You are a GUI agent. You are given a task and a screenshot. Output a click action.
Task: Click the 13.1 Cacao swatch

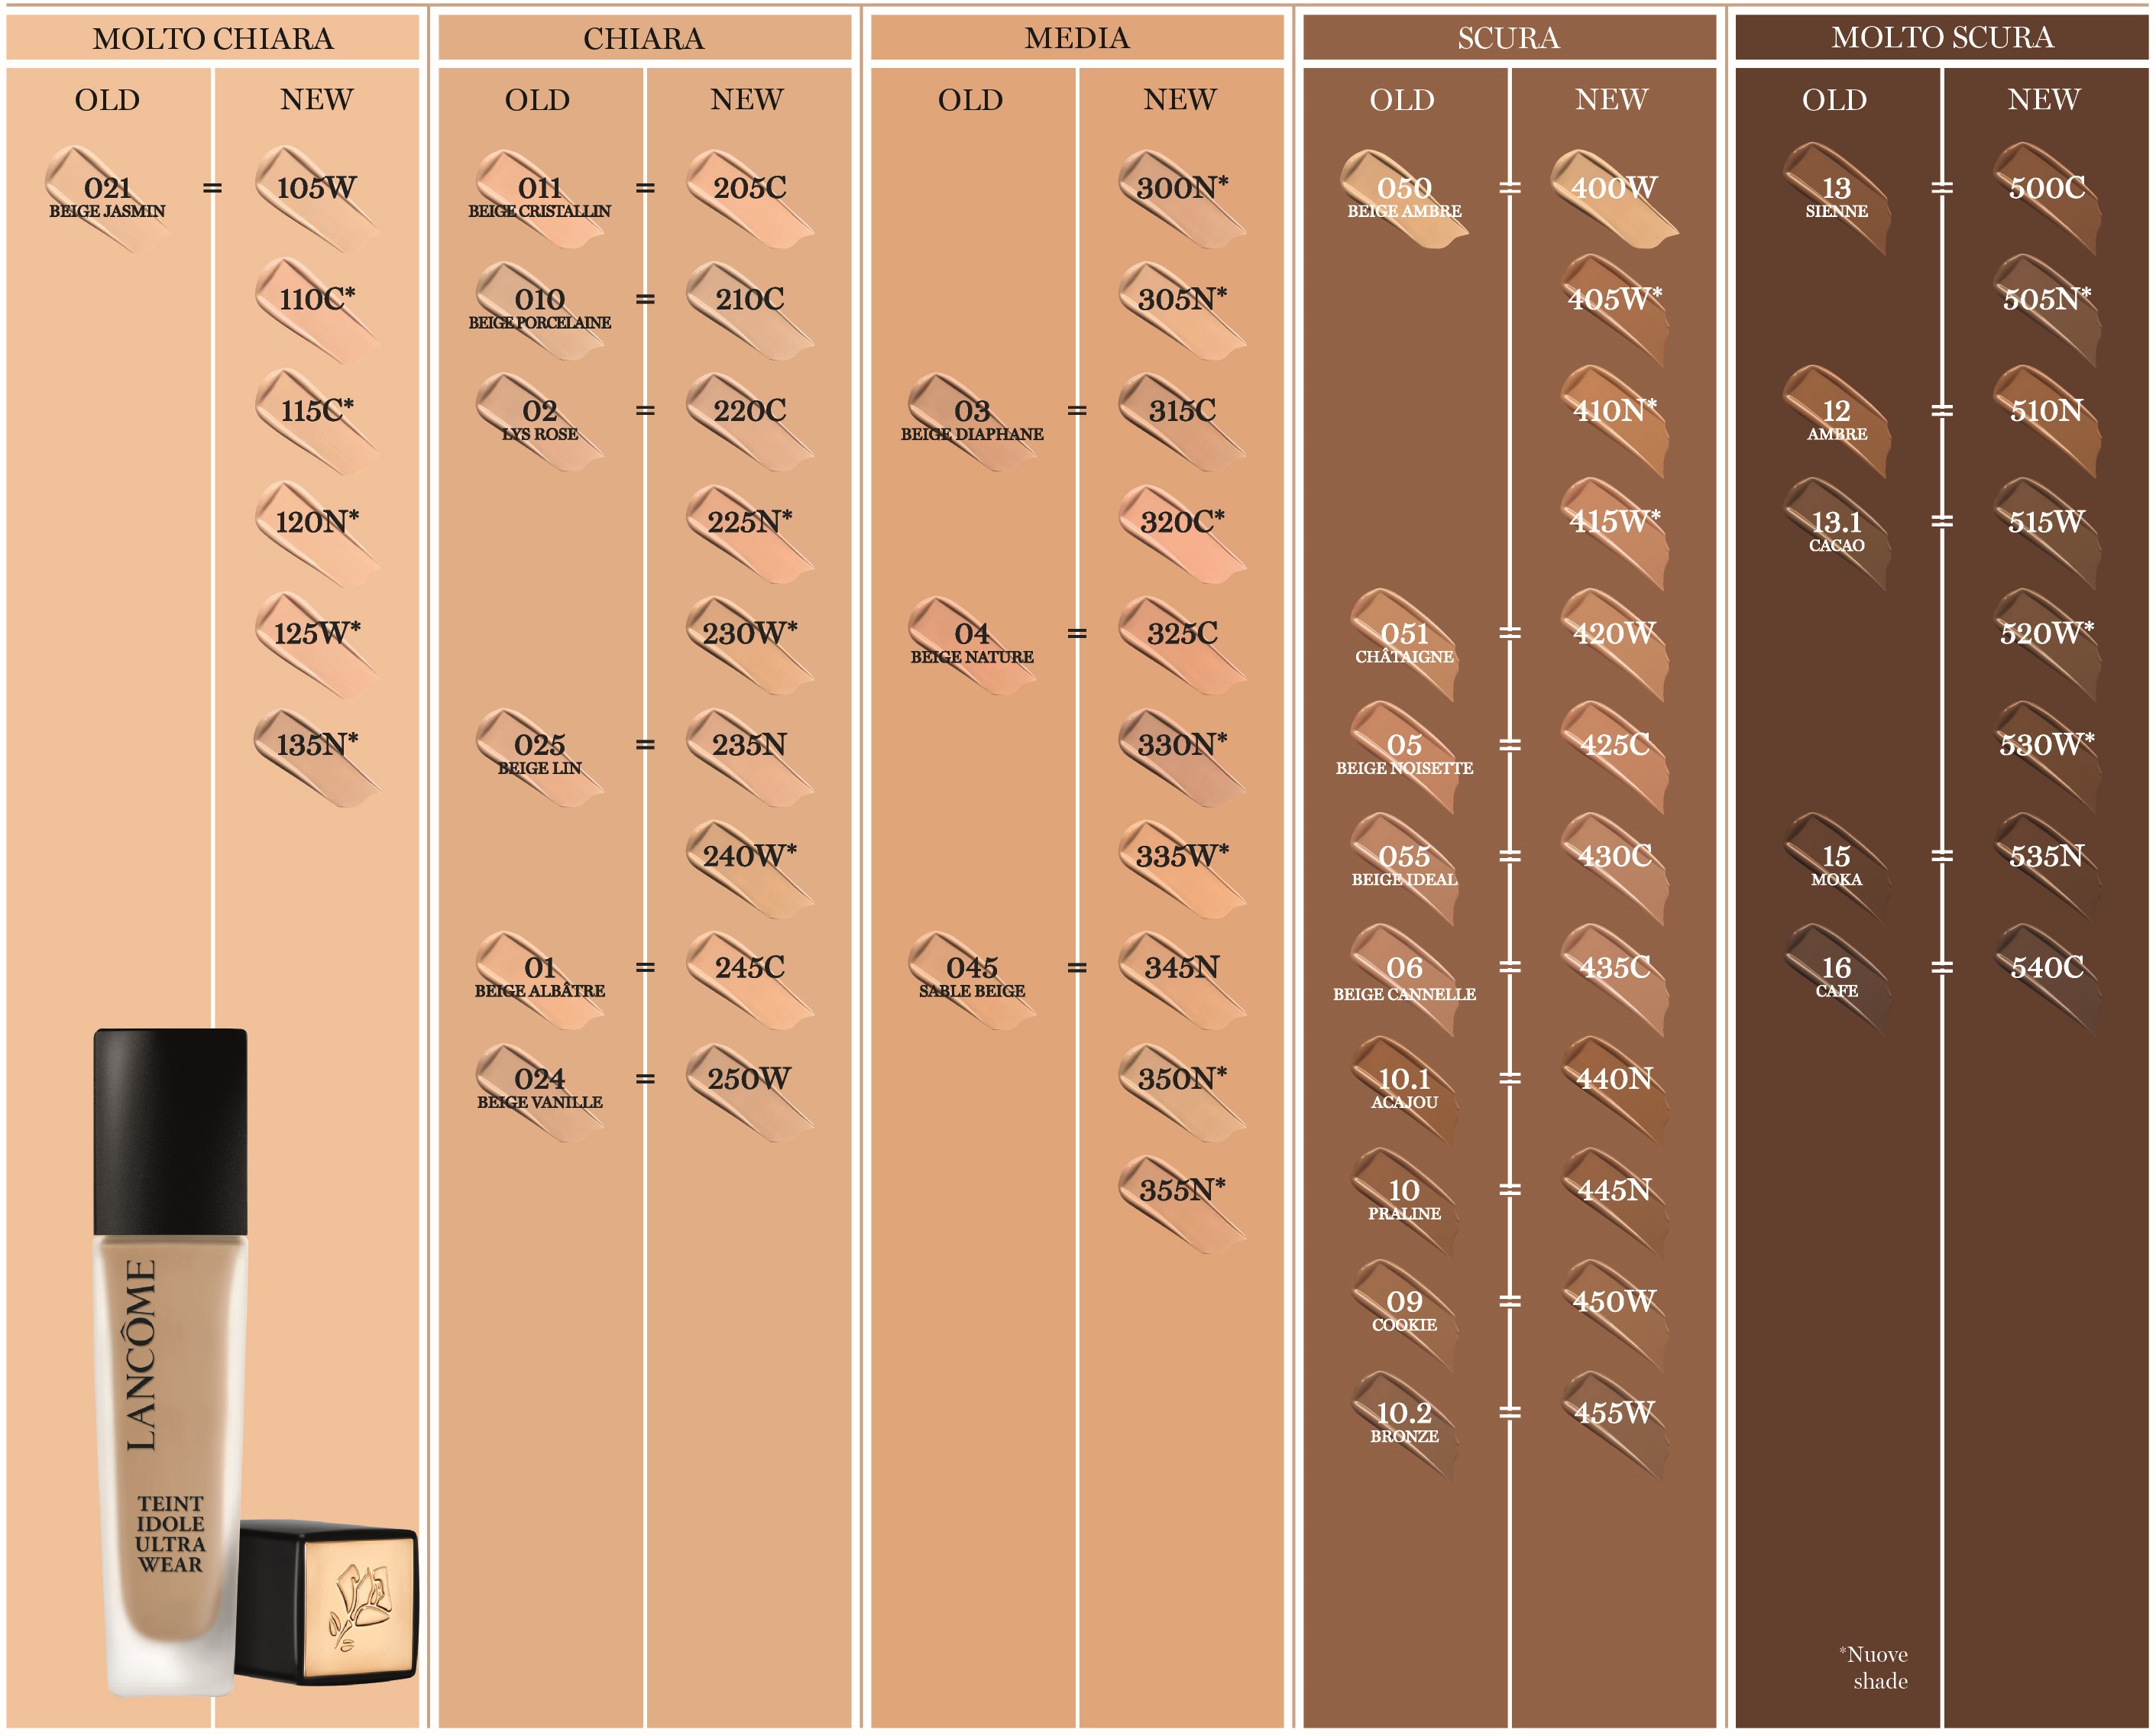(x=1837, y=533)
